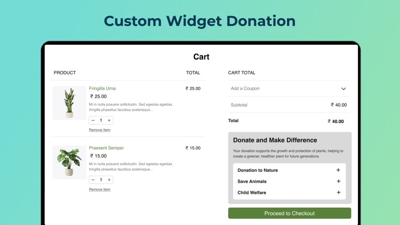Remove Fringilla Urna item from cart

(100, 130)
